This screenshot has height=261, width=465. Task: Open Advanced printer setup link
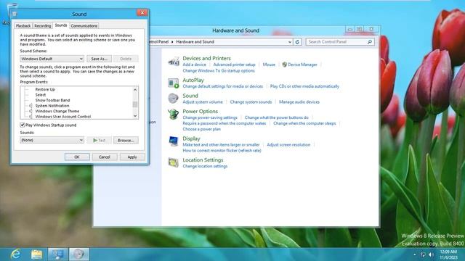(x=234, y=65)
